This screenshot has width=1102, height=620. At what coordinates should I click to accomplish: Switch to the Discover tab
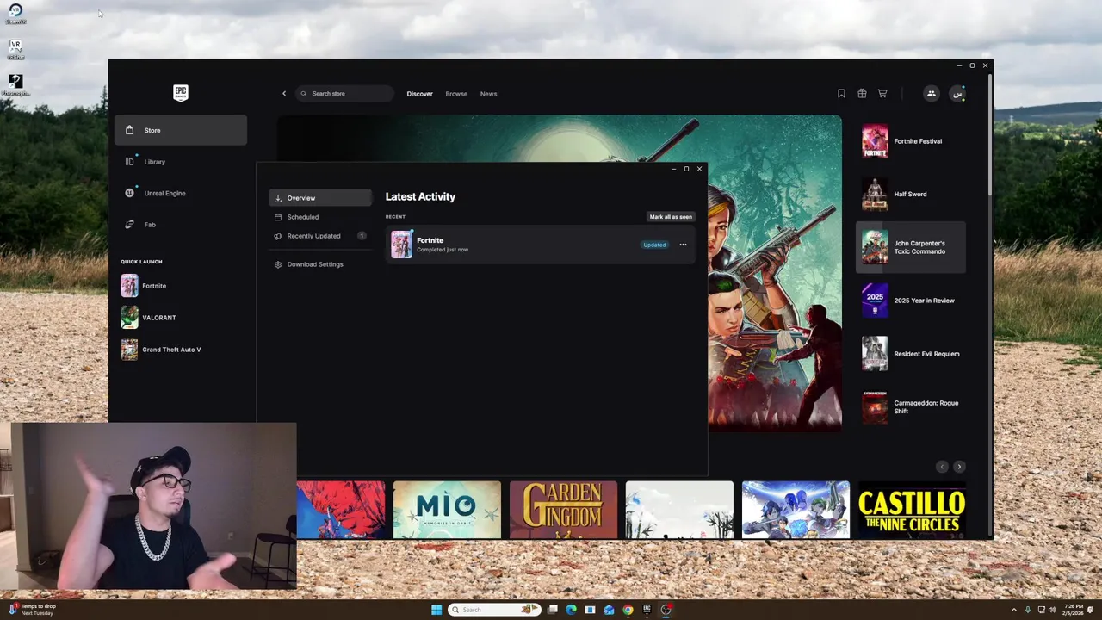coord(419,94)
